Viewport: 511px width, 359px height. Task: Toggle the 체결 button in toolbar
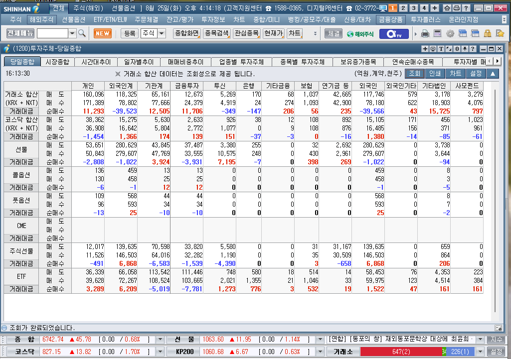[x=334, y=33]
